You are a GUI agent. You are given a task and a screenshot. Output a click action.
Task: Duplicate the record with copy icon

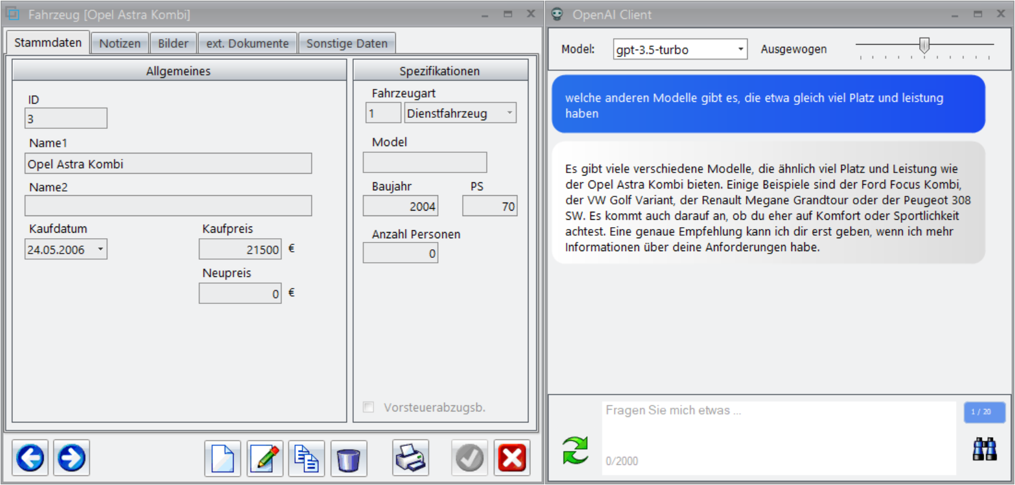307,458
